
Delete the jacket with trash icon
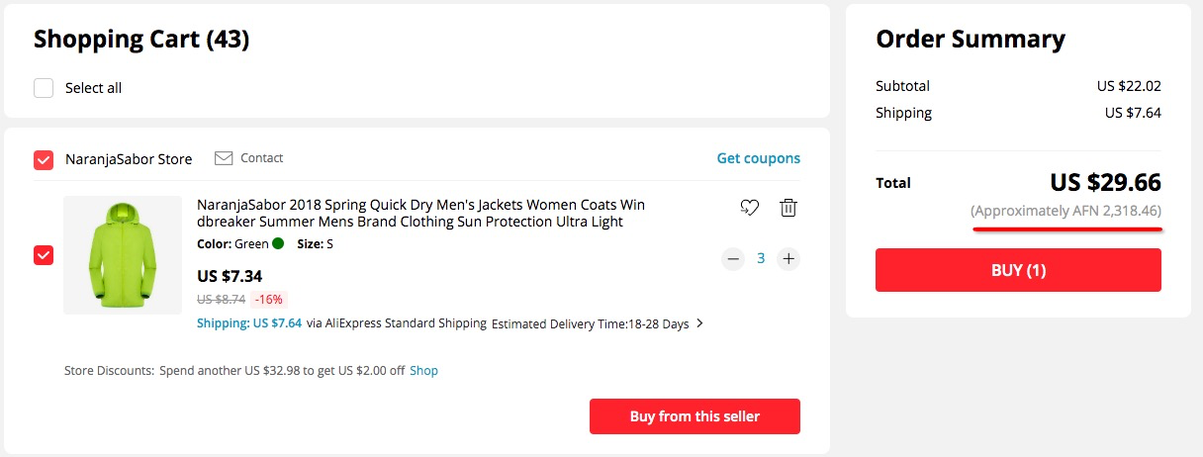[788, 208]
